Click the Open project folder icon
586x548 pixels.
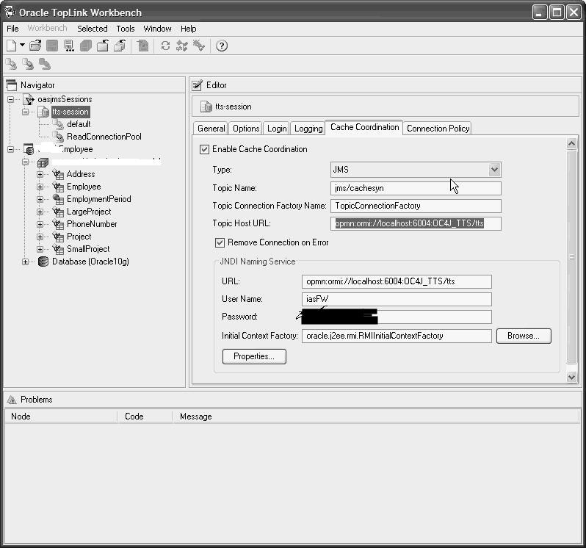click(x=35, y=46)
